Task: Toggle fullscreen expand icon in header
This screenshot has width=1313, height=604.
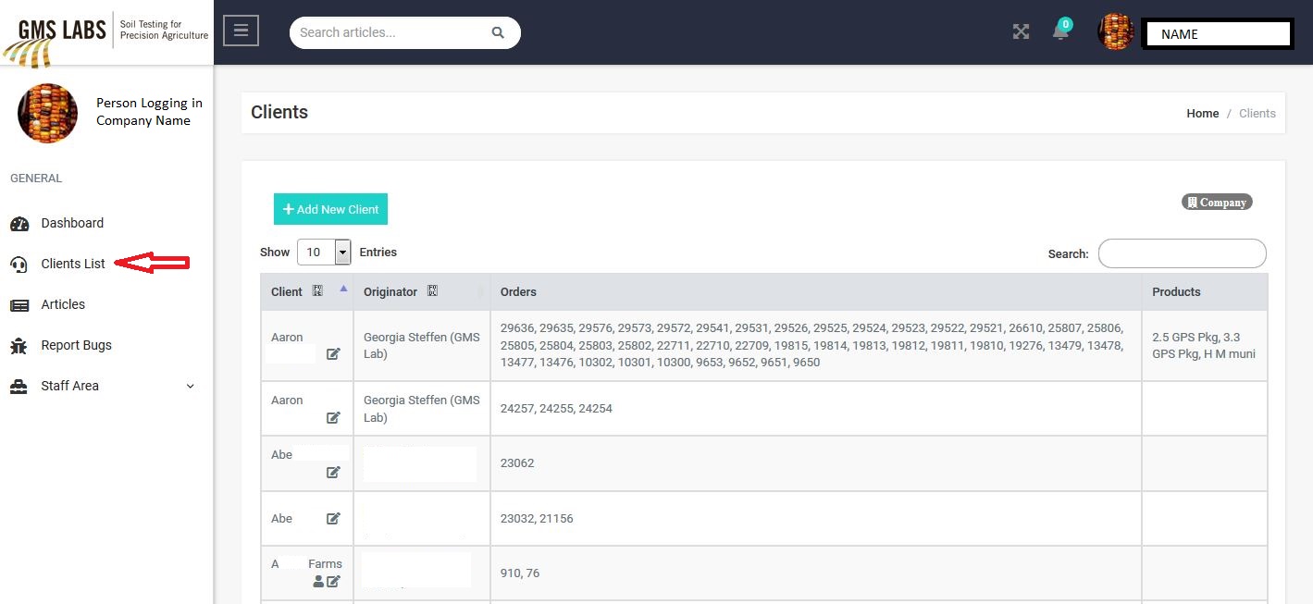Action: click(x=1021, y=32)
